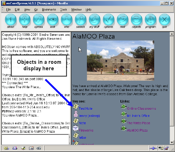Open the who user list button
The width and height of the screenshot is (175, 152).
point(67,19)
